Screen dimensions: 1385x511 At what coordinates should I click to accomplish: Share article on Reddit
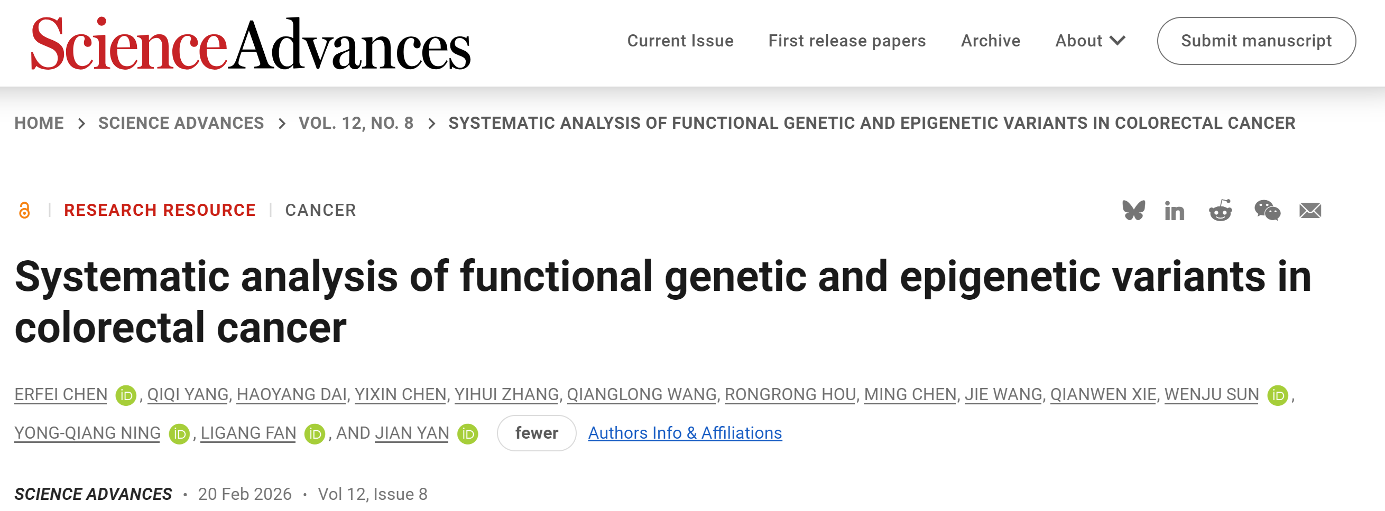click(x=1220, y=210)
